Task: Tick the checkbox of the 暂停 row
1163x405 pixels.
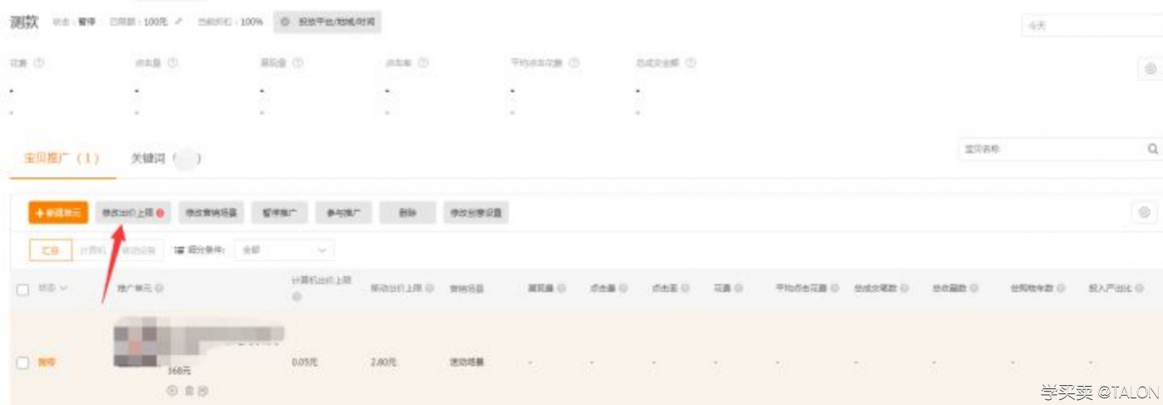Action: click(x=23, y=363)
